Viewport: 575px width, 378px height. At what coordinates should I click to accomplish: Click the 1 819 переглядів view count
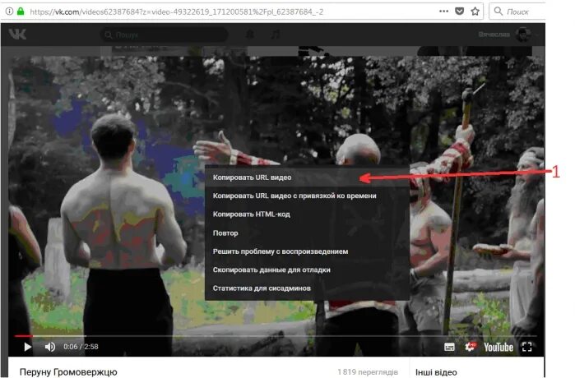click(x=368, y=372)
